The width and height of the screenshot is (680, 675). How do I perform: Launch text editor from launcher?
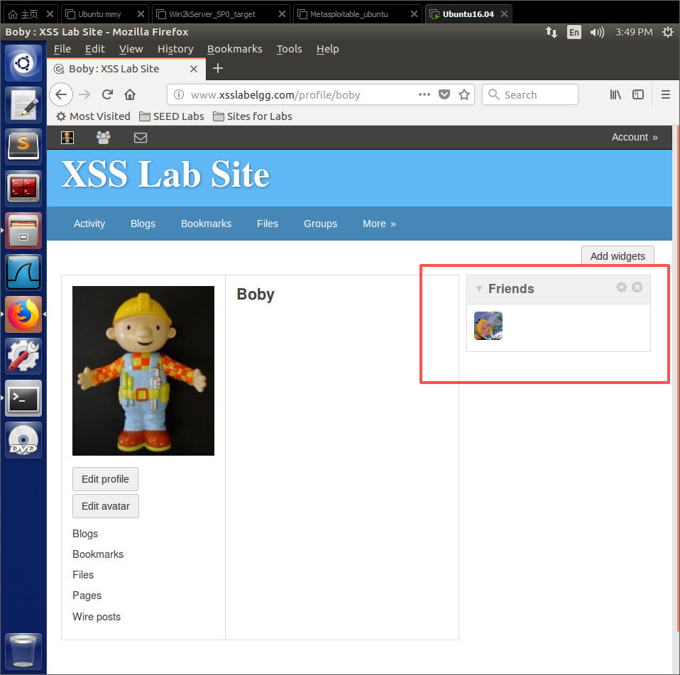23,105
